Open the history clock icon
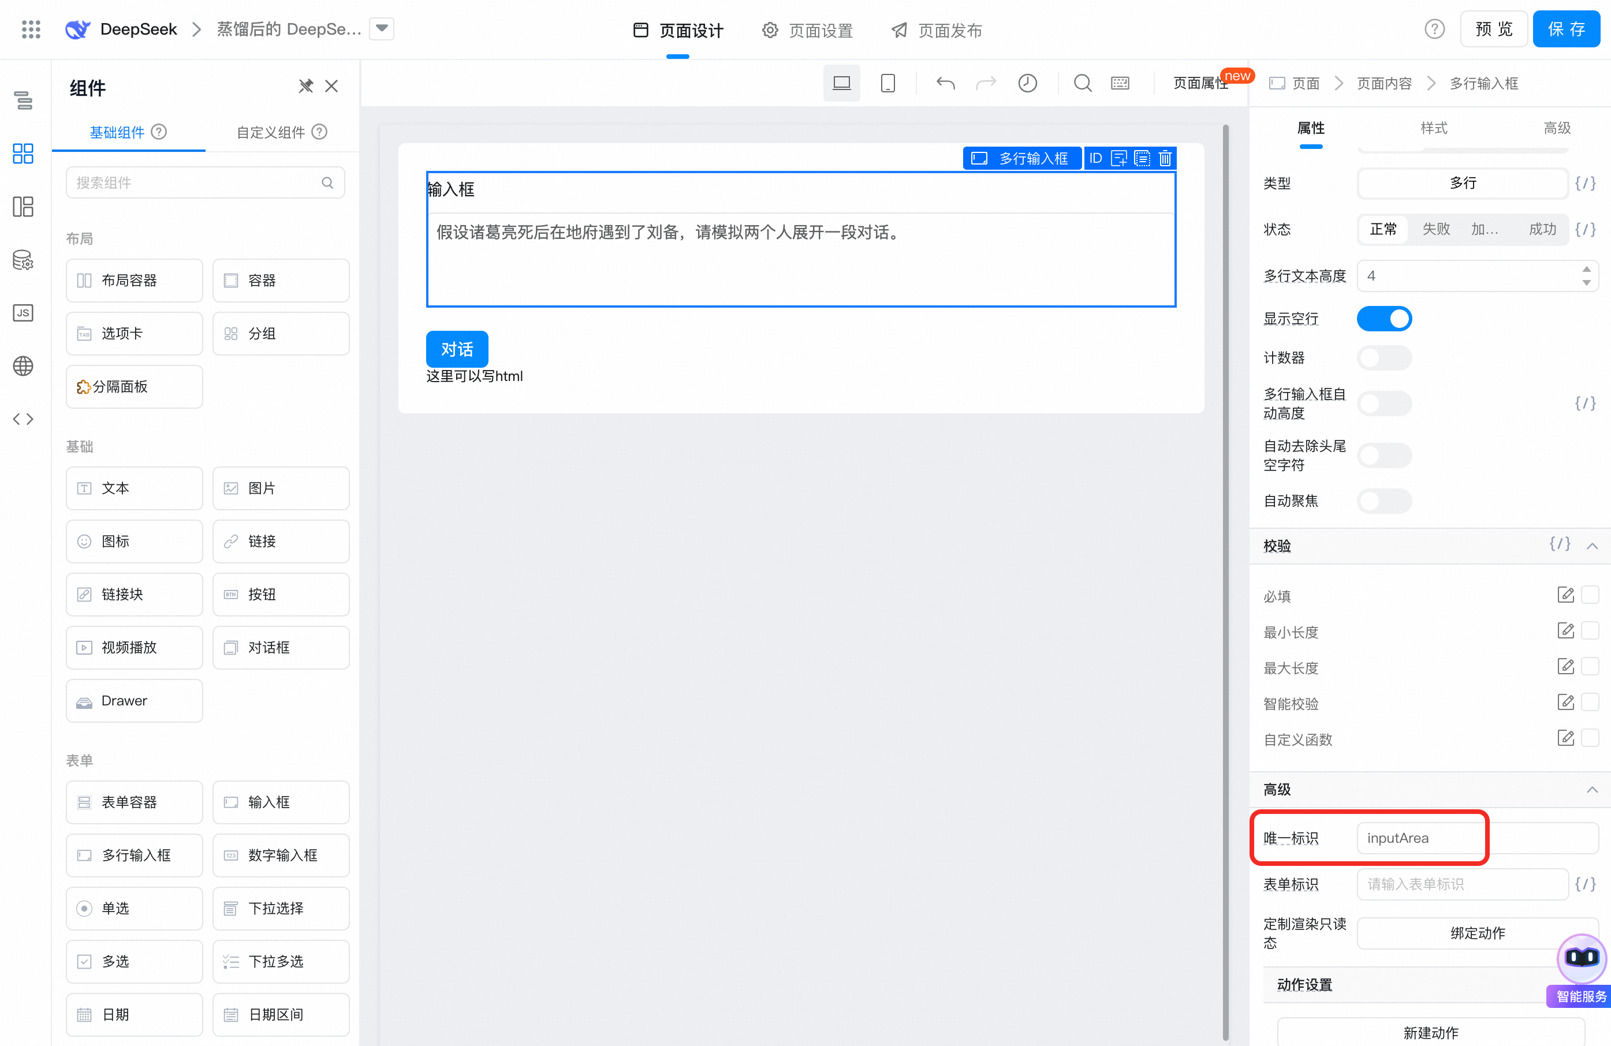This screenshot has height=1046, width=1611. 1028,83
